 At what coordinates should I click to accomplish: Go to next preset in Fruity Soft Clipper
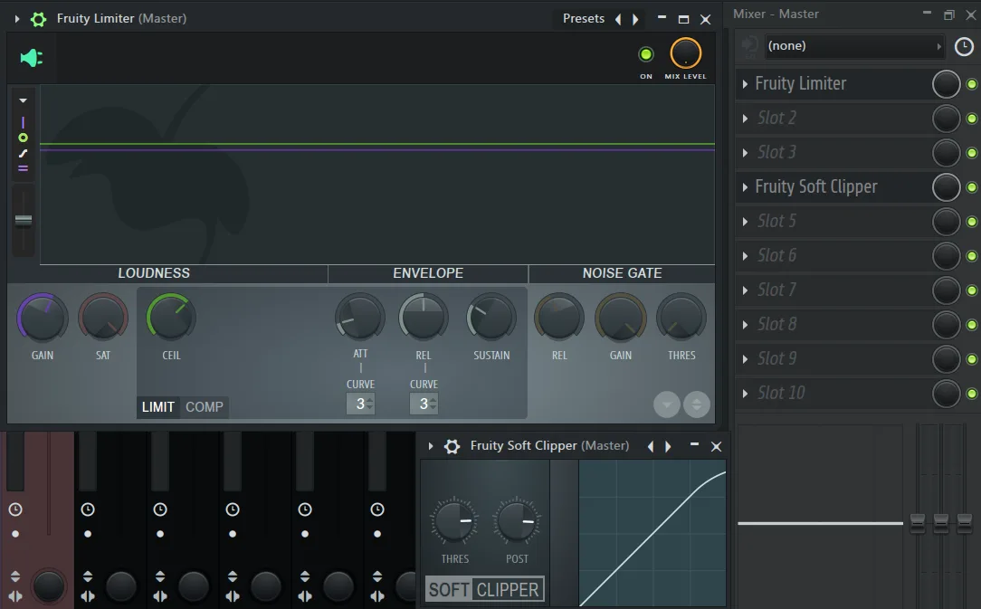[668, 446]
